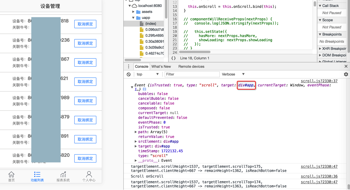350x190 pixels.
Task: Expand the srcElement: div#app property
Action: 136,141
